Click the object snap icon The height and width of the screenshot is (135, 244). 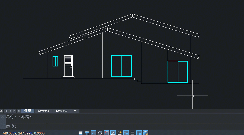pyautogui.click(x=107, y=133)
